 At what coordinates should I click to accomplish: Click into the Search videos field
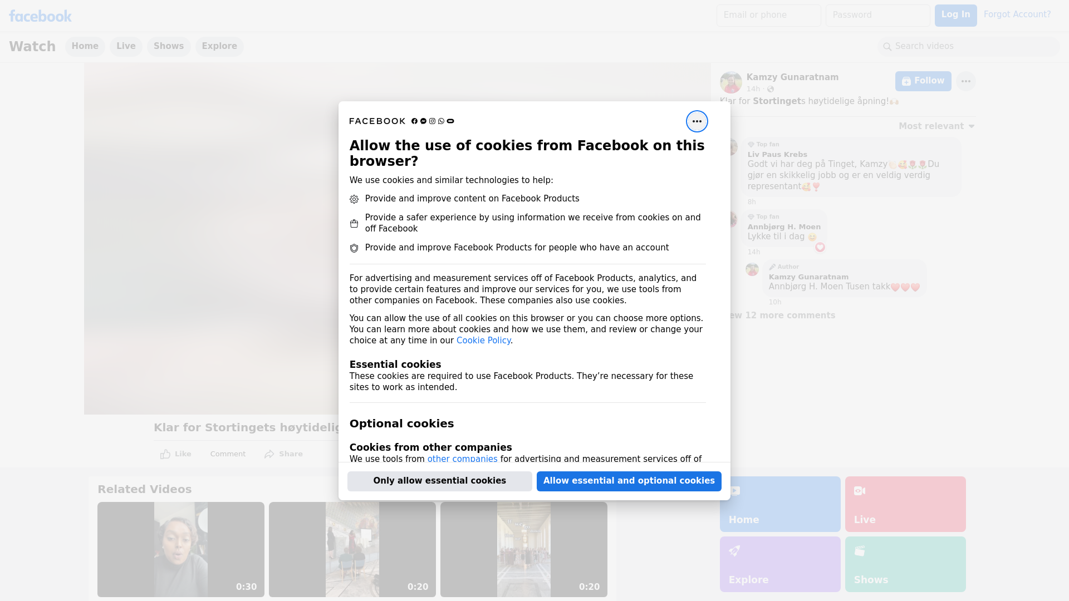(x=969, y=47)
